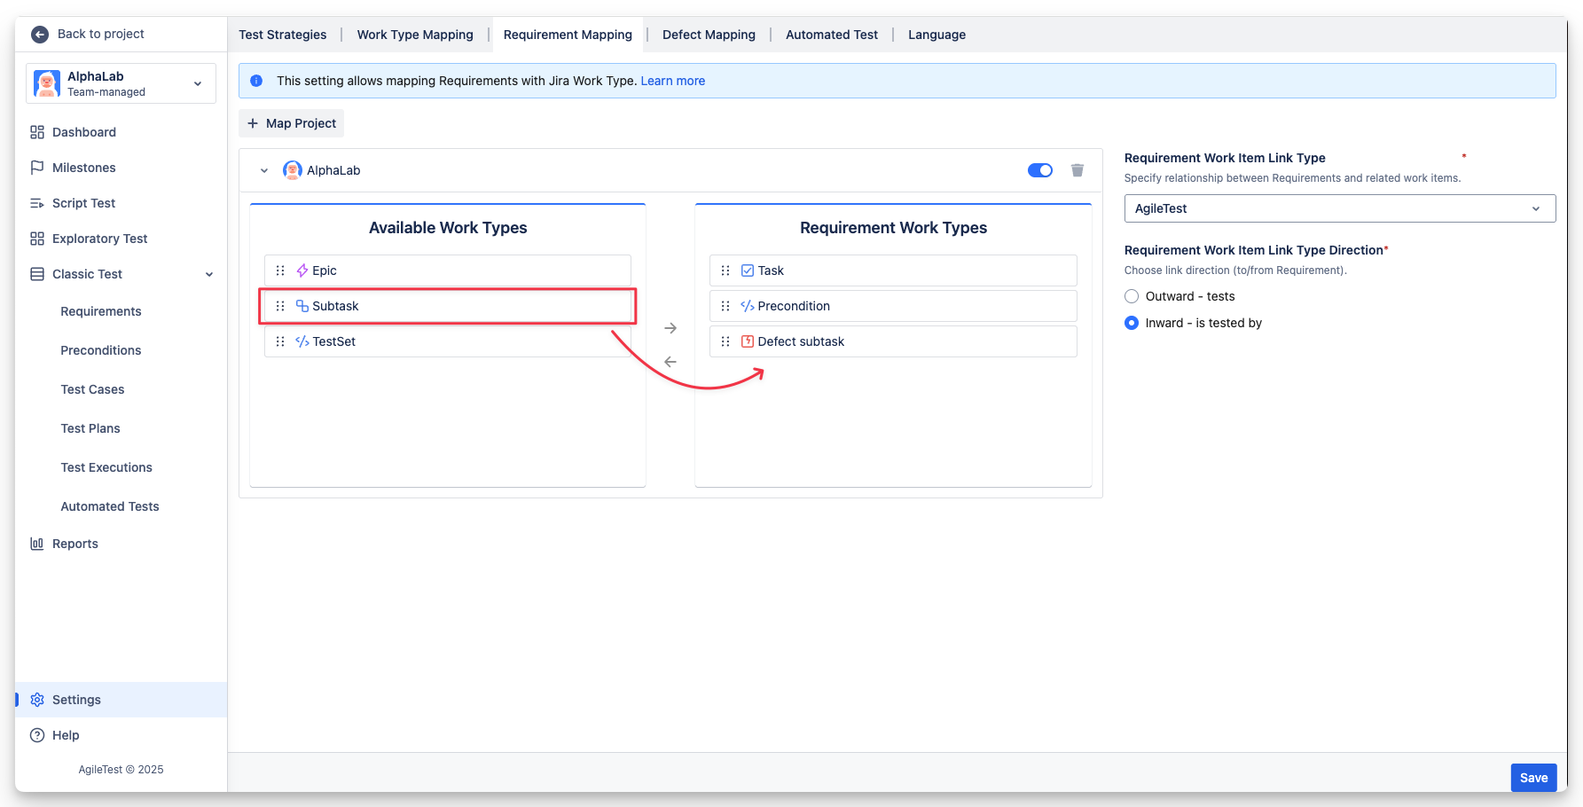Click the Settings gear icon in sidebar
1583x807 pixels.
coord(37,700)
